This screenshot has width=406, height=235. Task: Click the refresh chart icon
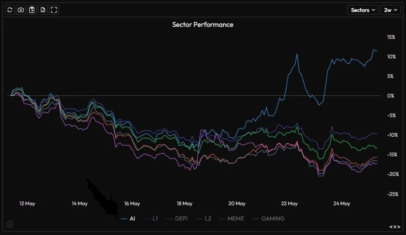[10, 10]
